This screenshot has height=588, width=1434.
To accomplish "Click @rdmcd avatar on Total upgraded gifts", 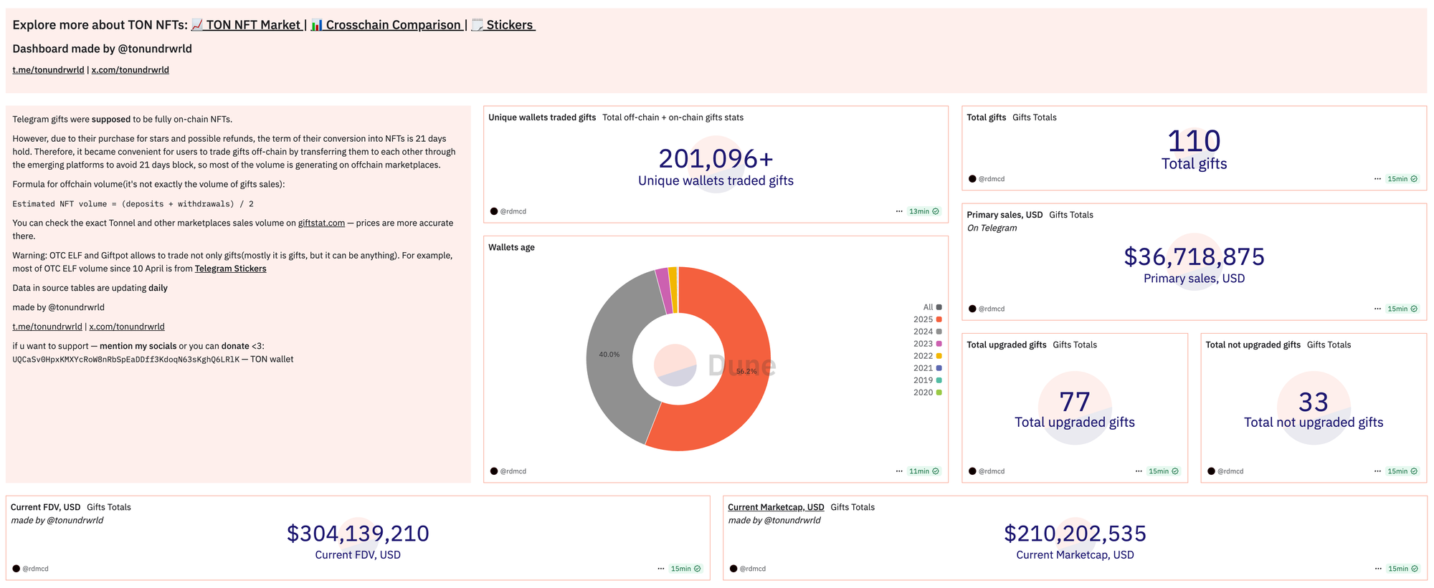I will point(972,471).
